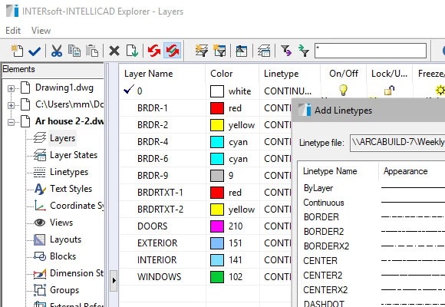
Task: Toggle the lock icon for layer 0
Action: tap(390, 91)
